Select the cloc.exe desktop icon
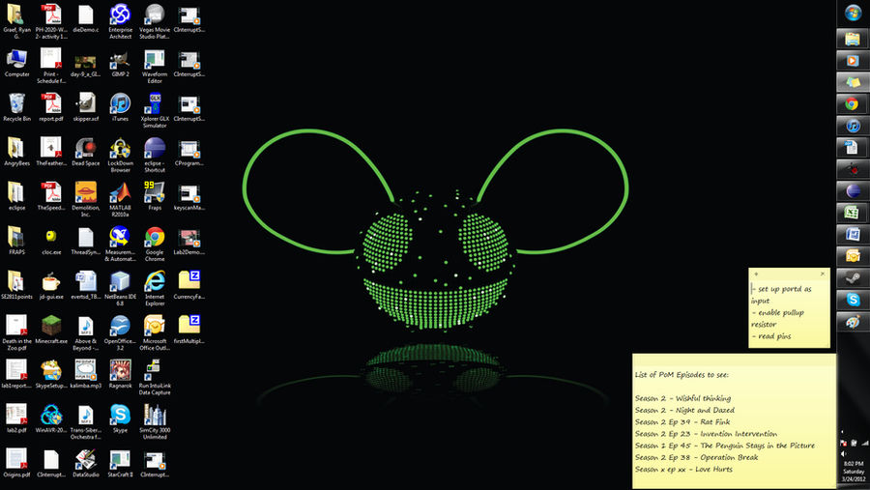The height and width of the screenshot is (490, 870). (51, 241)
